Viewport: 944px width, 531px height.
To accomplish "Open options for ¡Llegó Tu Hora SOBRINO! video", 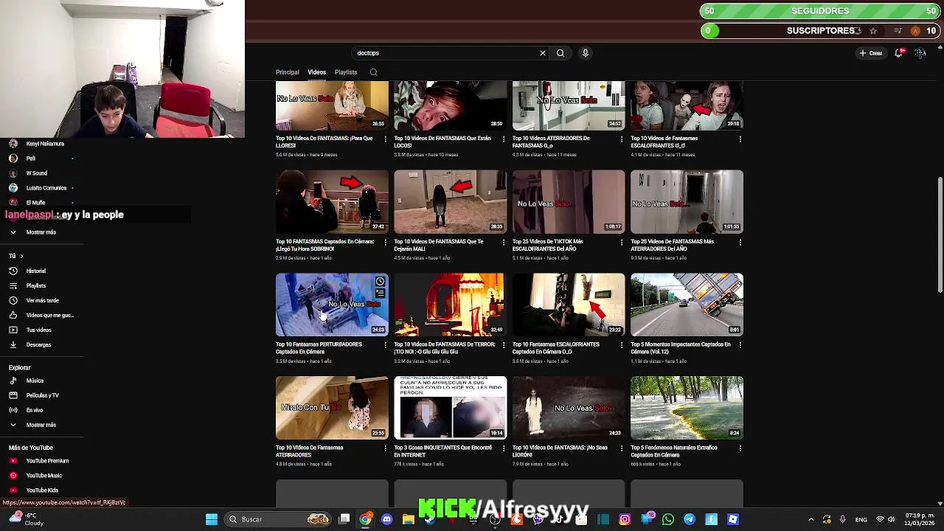I will pyautogui.click(x=385, y=242).
